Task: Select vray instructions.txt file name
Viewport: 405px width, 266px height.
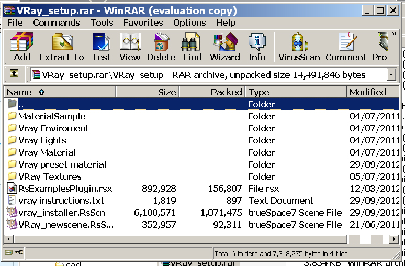Action: [x=61, y=201]
